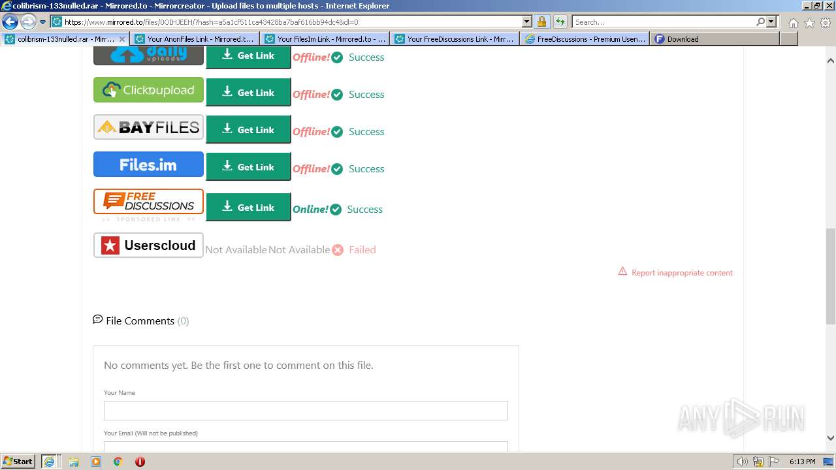The width and height of the screenshot is (836, 470).
Task: Open the recent pages dropdown arrow
Action: (x=43, y=22)
